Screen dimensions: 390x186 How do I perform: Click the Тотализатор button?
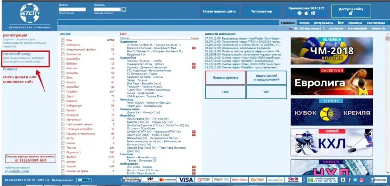click(x=262, y=11)
